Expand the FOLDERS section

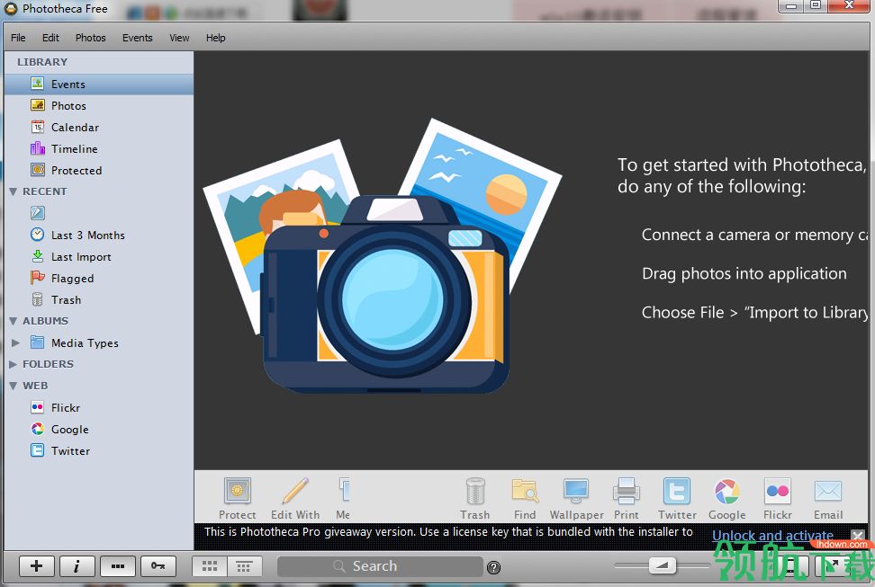pyautogui.click(x=13, y=364)
